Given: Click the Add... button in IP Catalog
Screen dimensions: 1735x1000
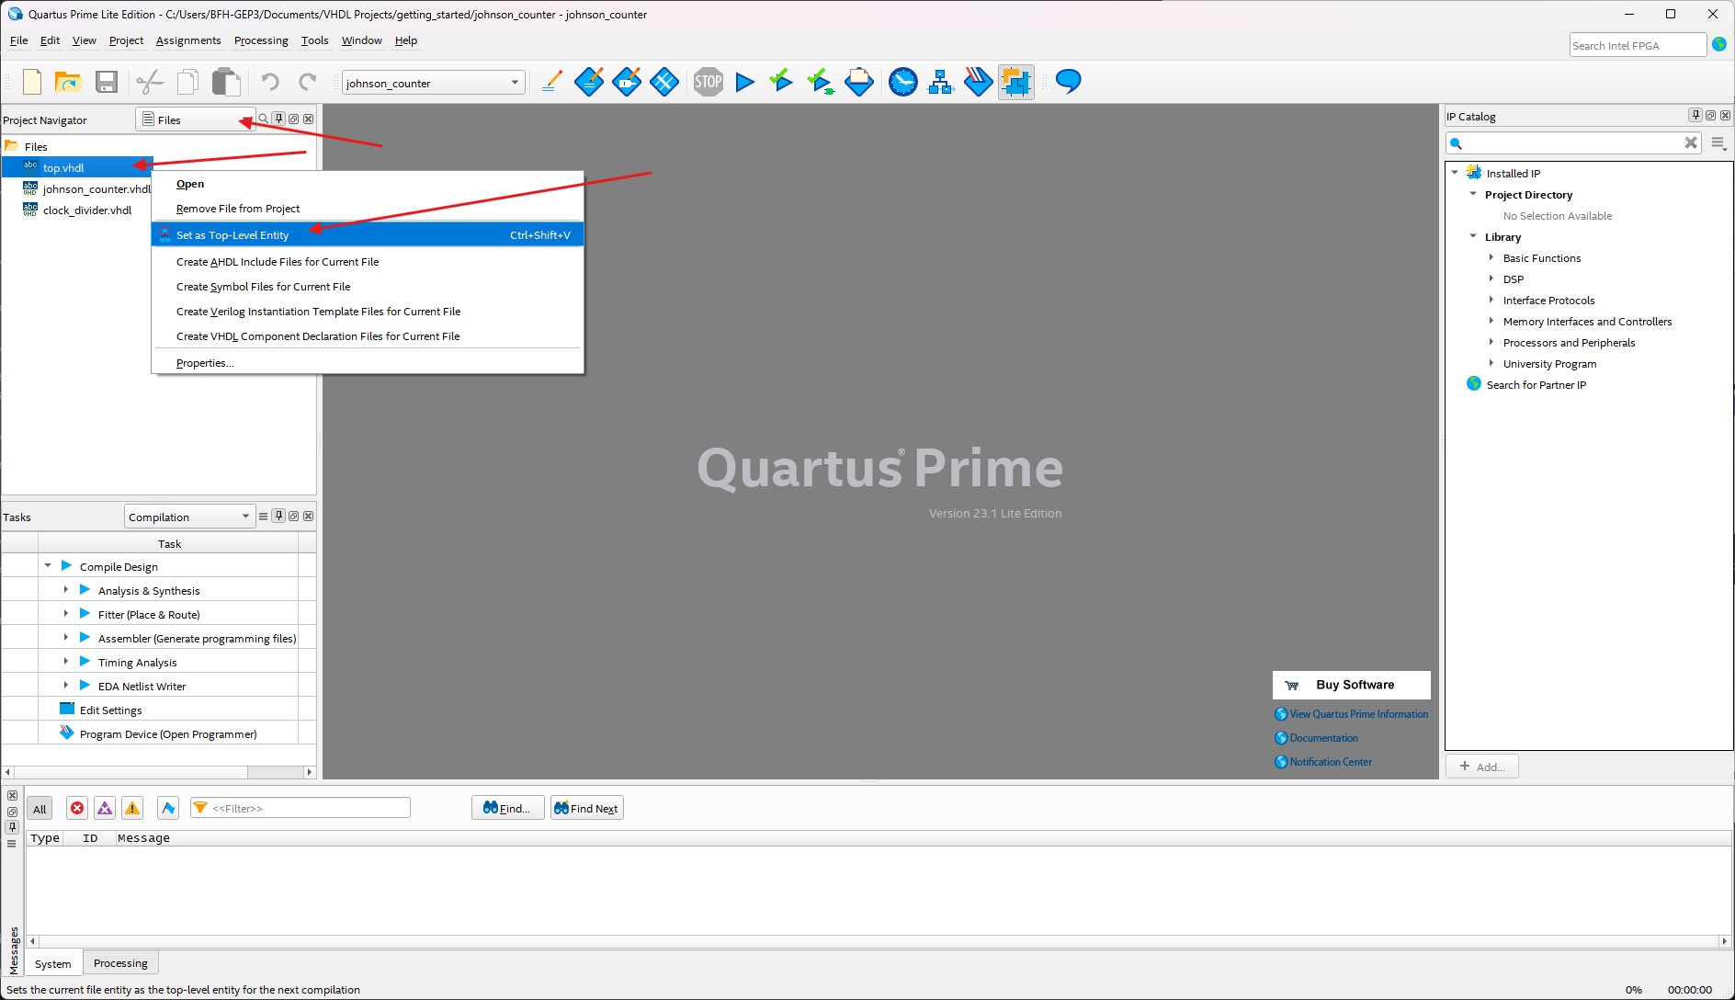Looking at the screenshot, I should [x=1482, y=767].
